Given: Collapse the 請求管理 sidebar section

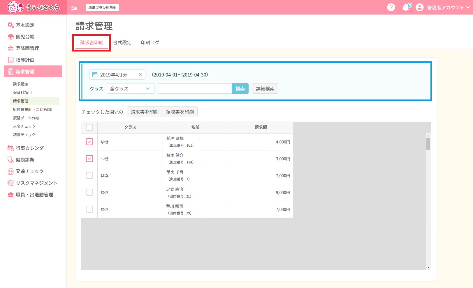Looking at the screenshot, I should click(33, 71).
